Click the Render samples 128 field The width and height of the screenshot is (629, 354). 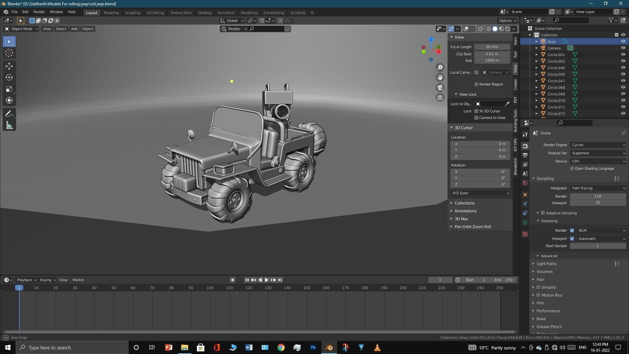[x=598, y=196]
